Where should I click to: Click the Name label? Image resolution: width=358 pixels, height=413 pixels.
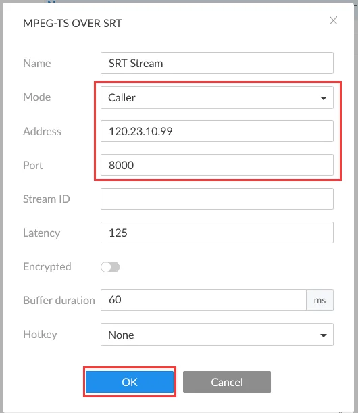pos(37,64)
